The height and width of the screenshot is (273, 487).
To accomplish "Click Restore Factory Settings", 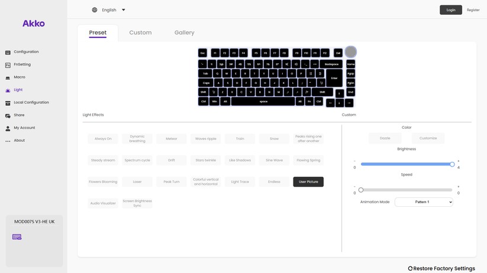I will pyautogui.click(x=441, y=268).
